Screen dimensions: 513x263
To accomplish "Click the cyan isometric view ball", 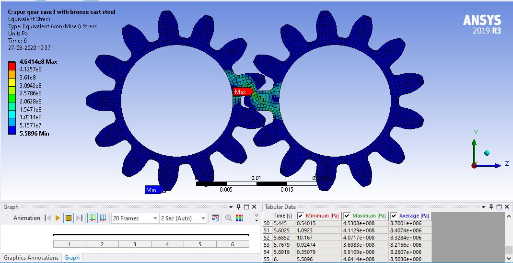I will pos(487,153).
